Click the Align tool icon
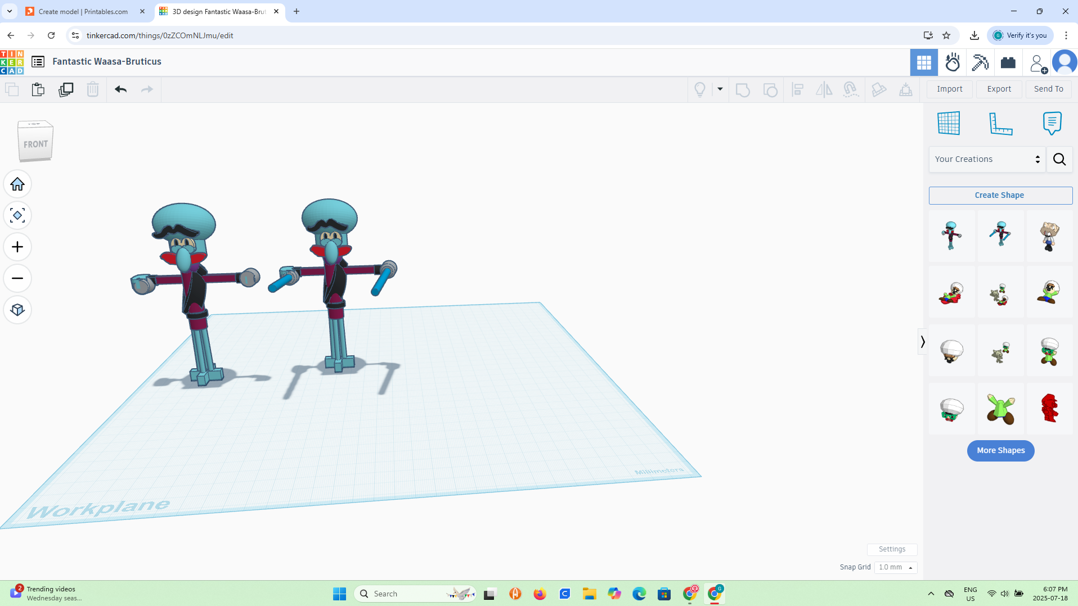 coord(797,89)
